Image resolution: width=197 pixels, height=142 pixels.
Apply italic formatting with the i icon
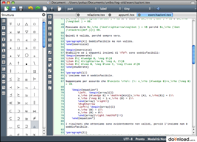coord(50,23)
